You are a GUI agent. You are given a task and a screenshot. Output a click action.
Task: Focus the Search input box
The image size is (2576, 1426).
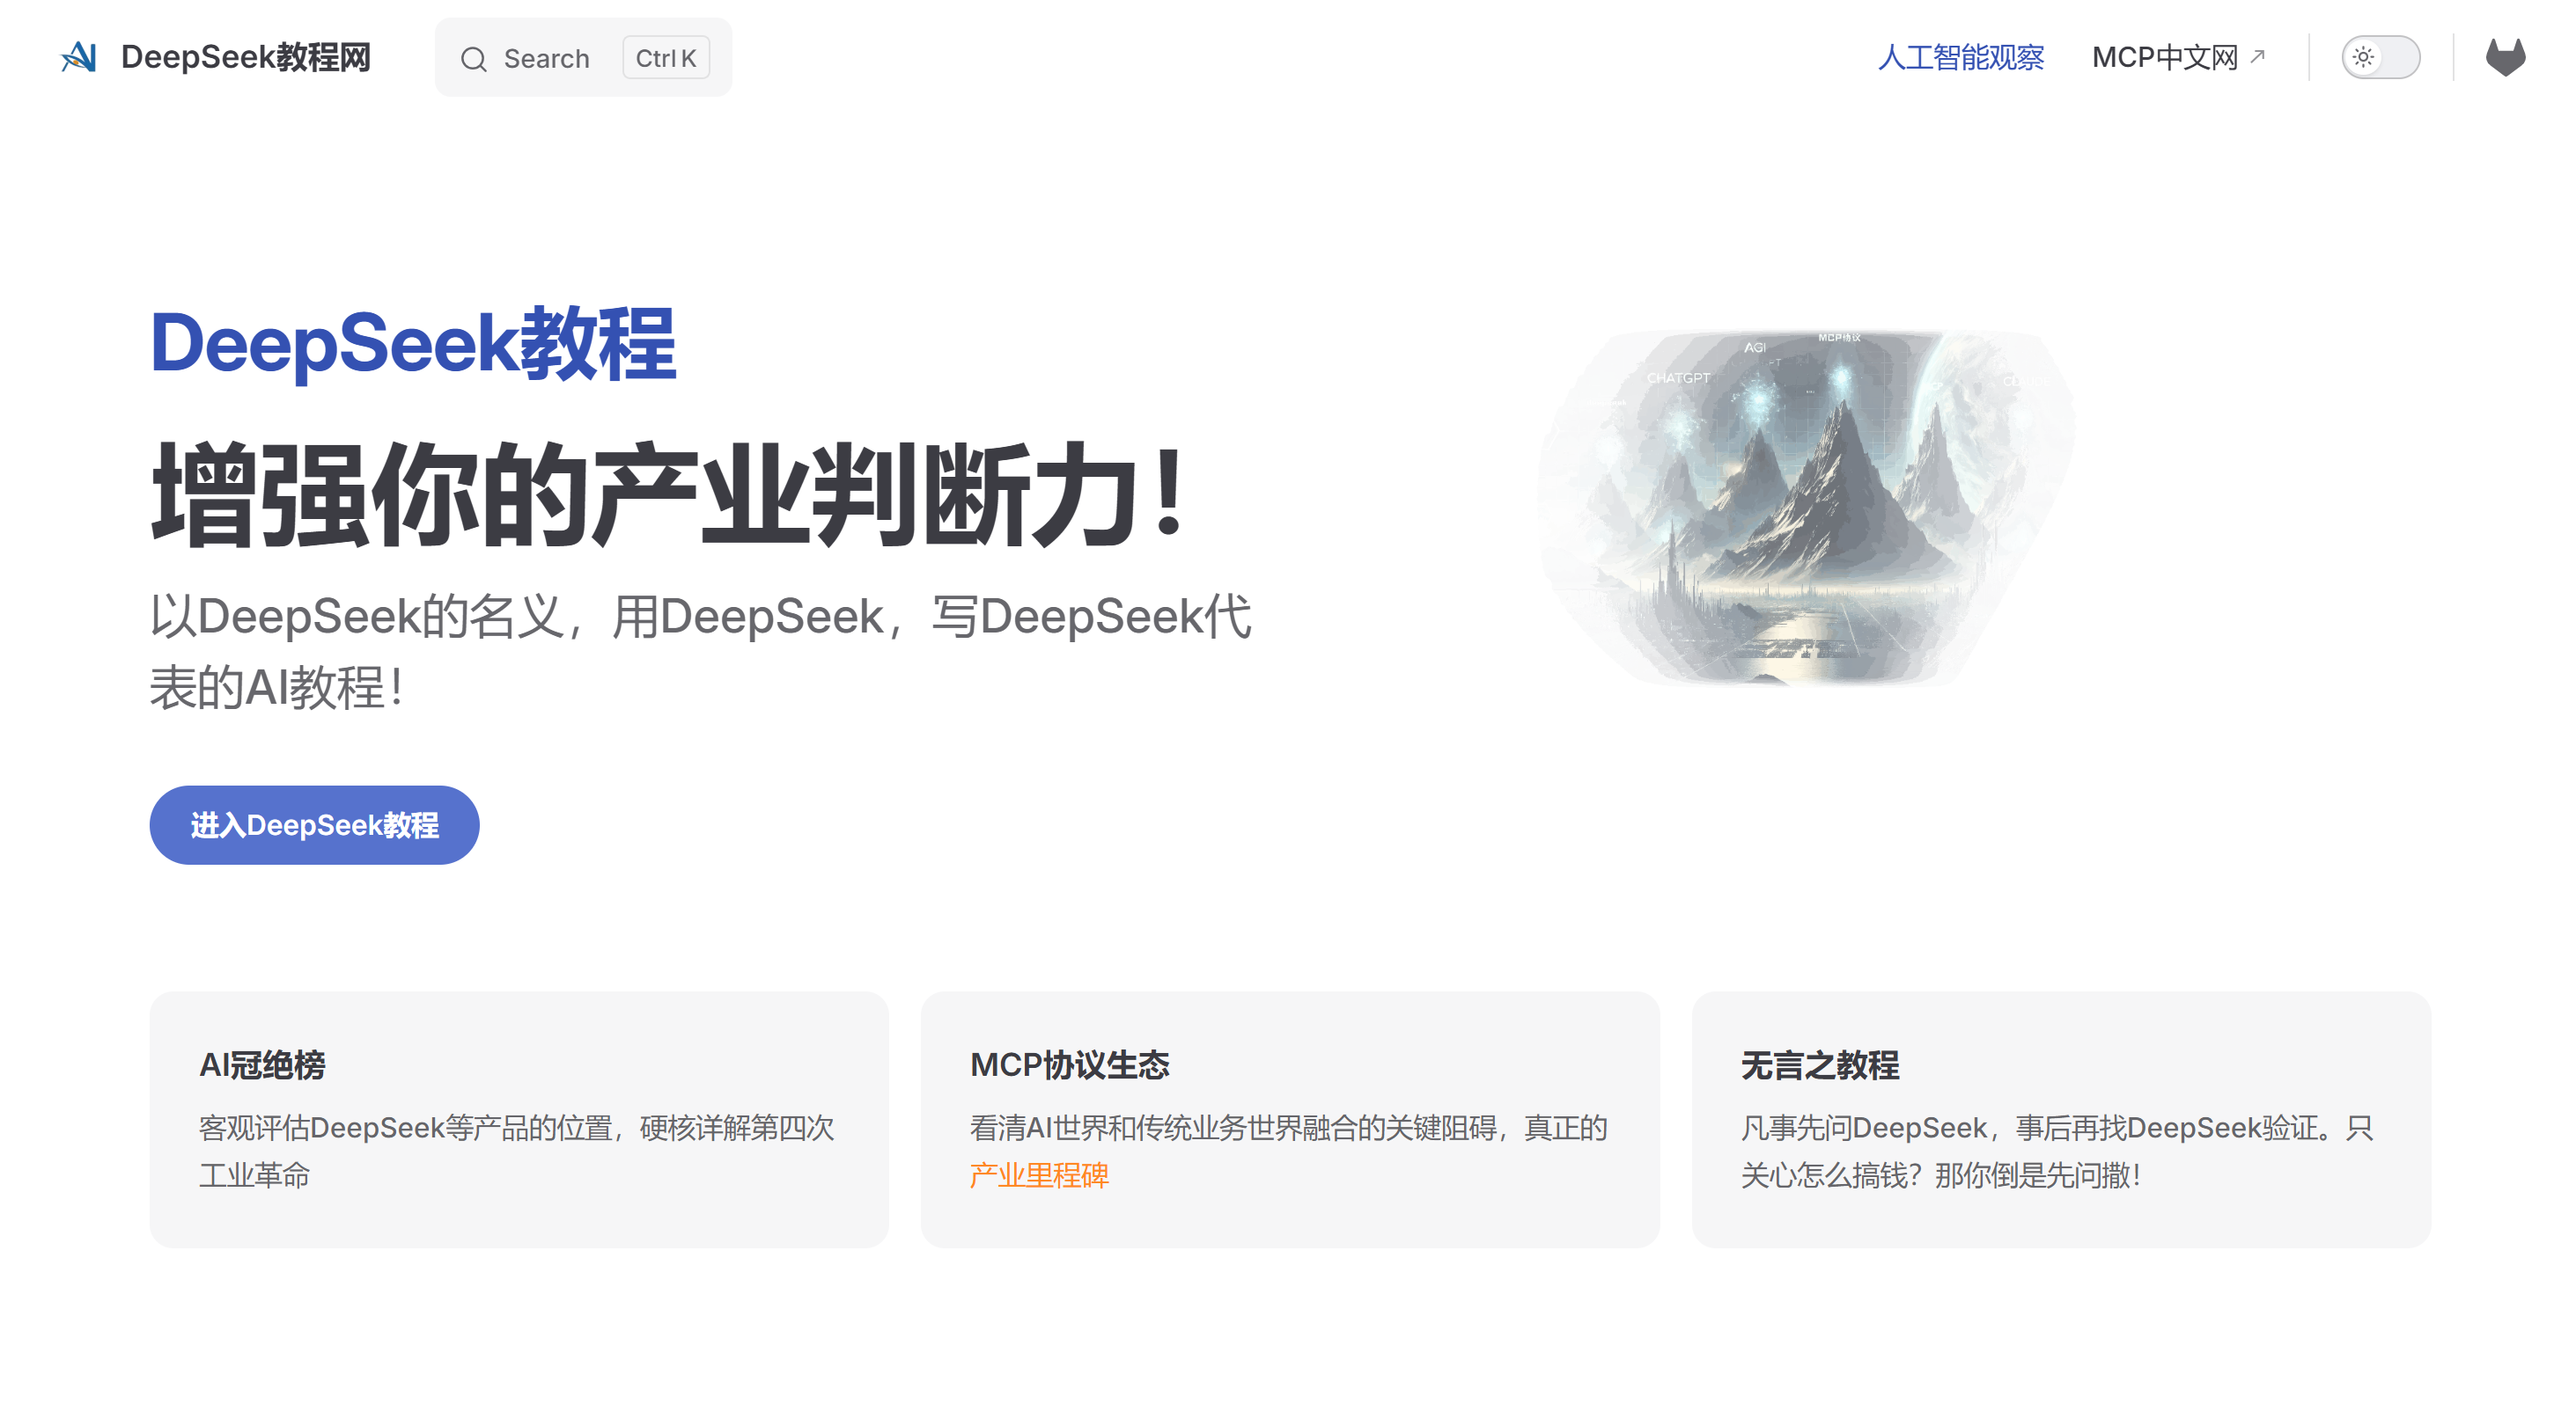(x=583, y=58)
